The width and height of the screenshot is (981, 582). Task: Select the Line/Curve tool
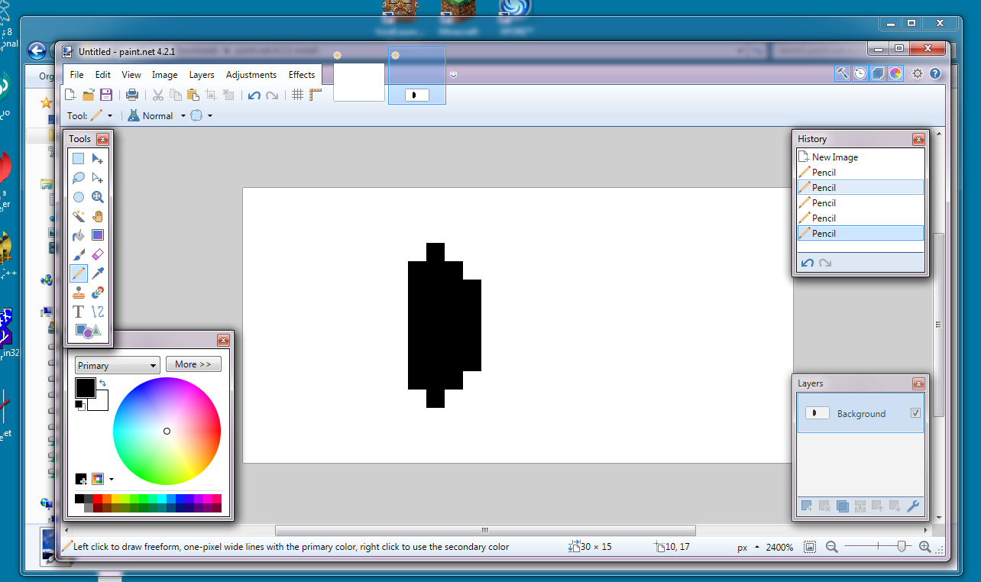click(97, 311)
